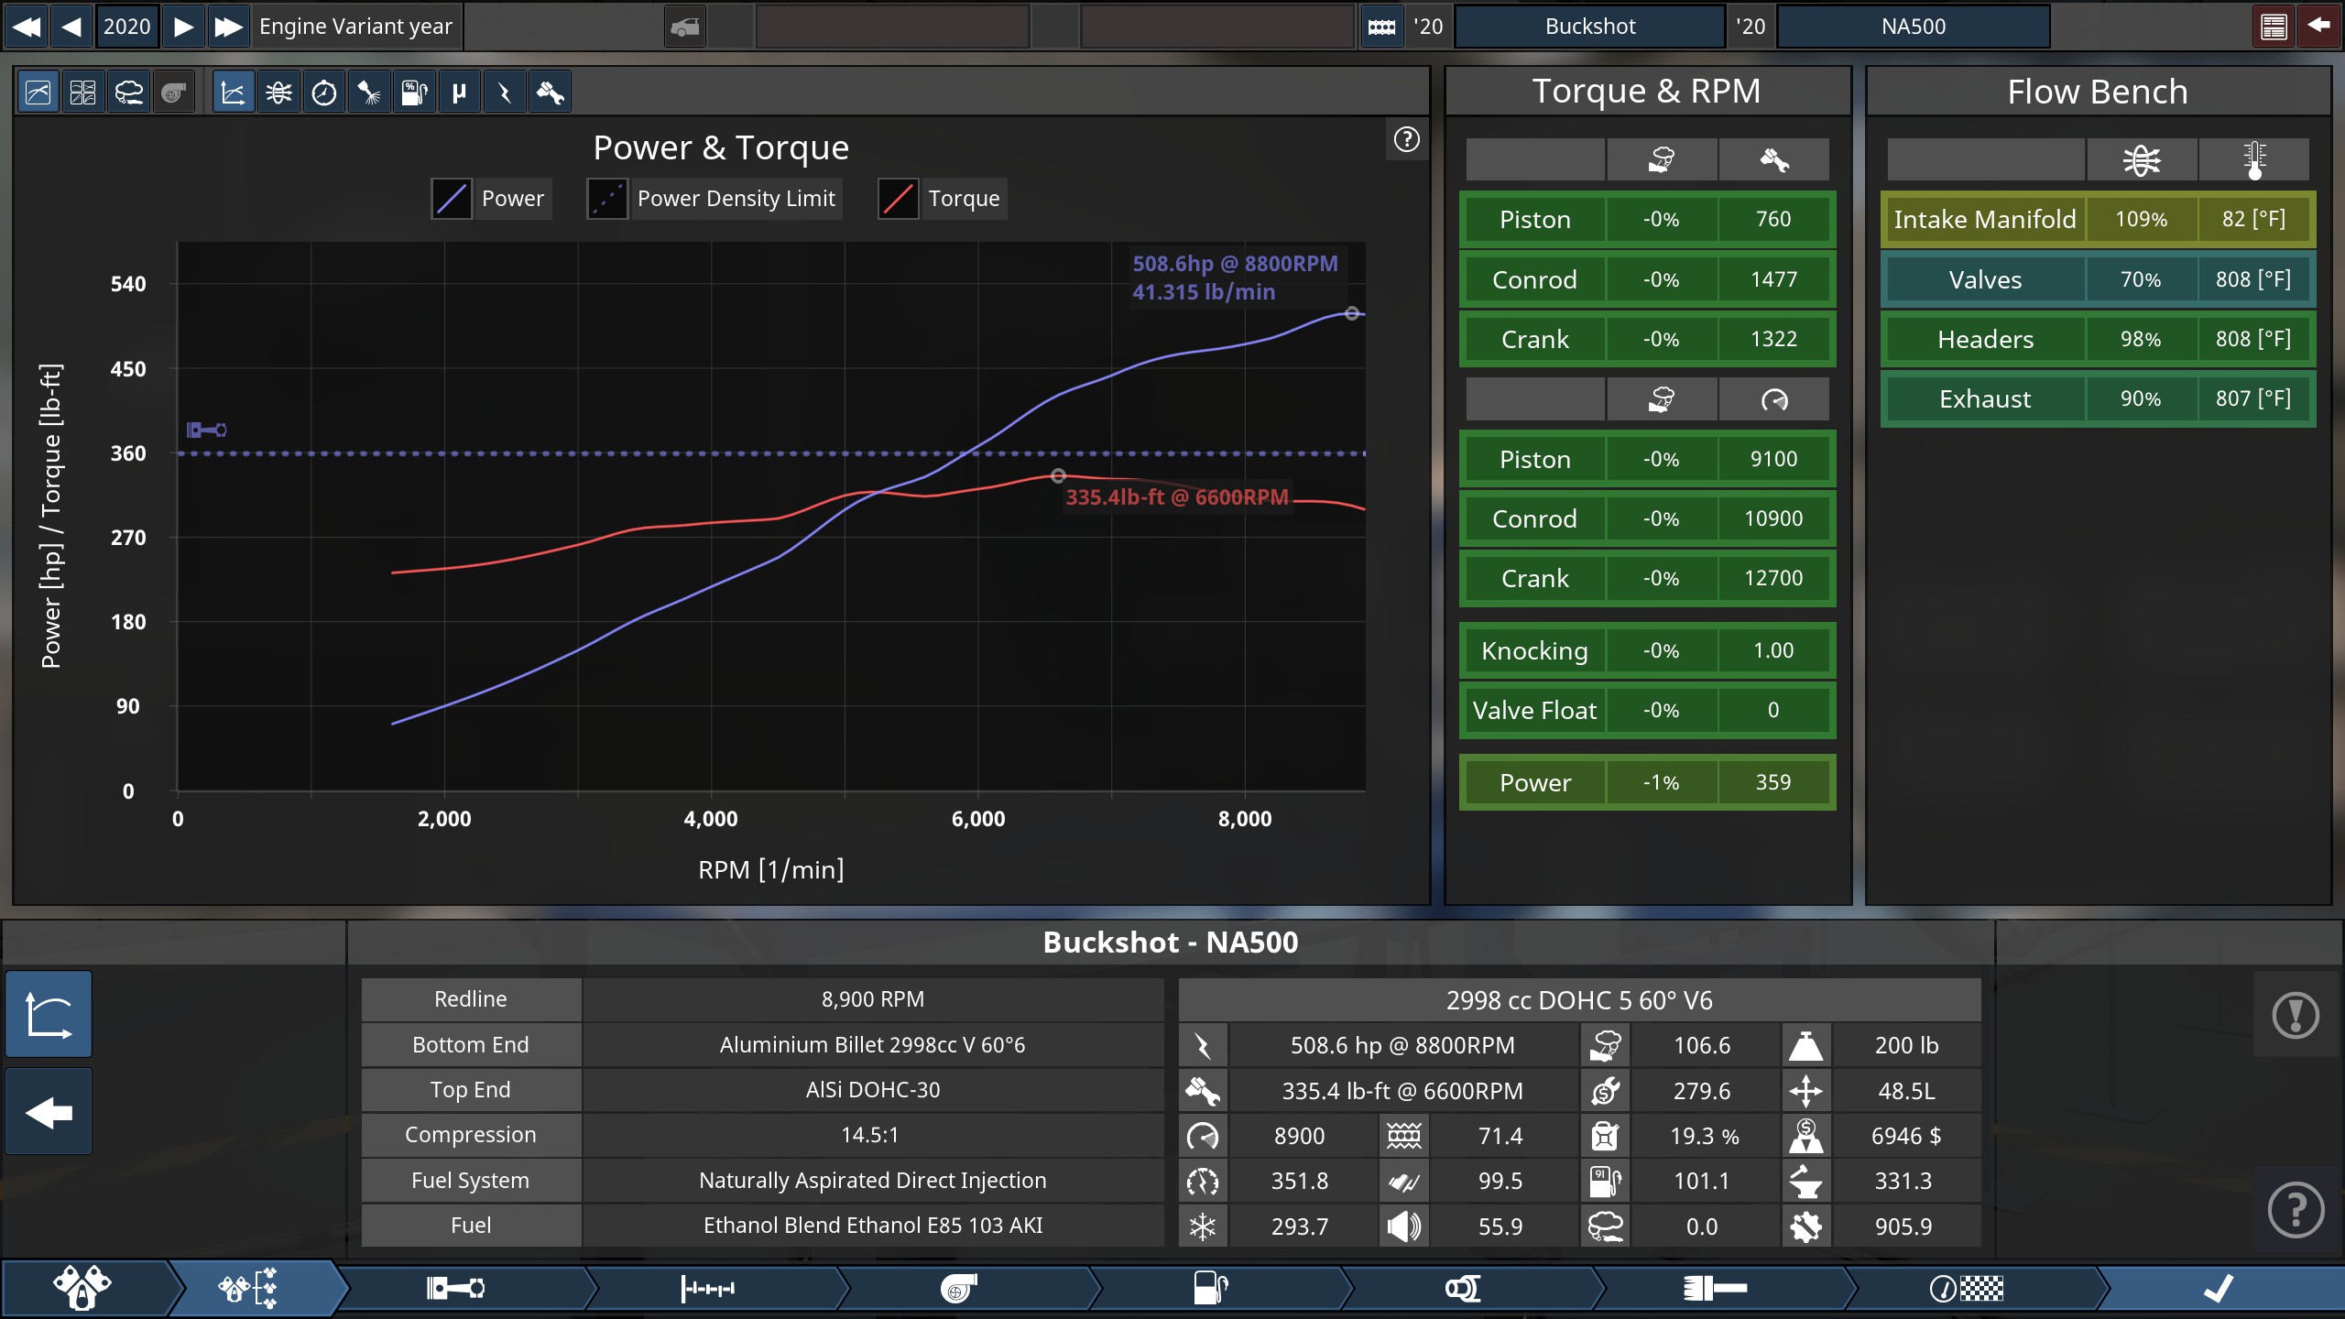The image size is (2345, 1319).
Task: Click the torque wrench column header icon
Action: coord(1774,160)
